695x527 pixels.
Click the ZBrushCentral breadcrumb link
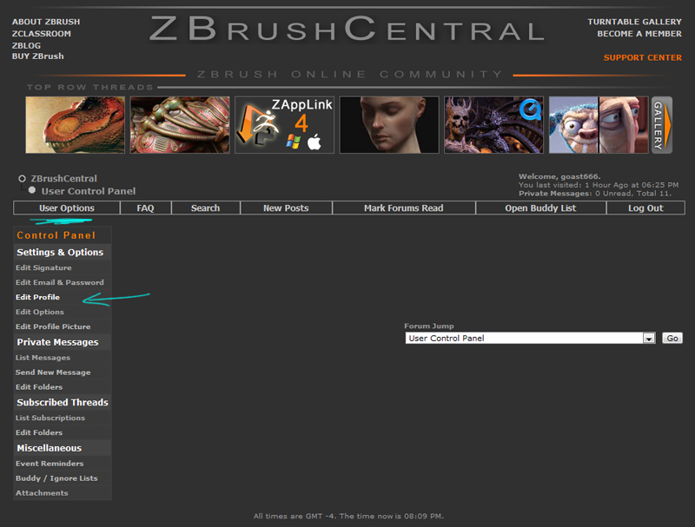click(x=63, y=179)
